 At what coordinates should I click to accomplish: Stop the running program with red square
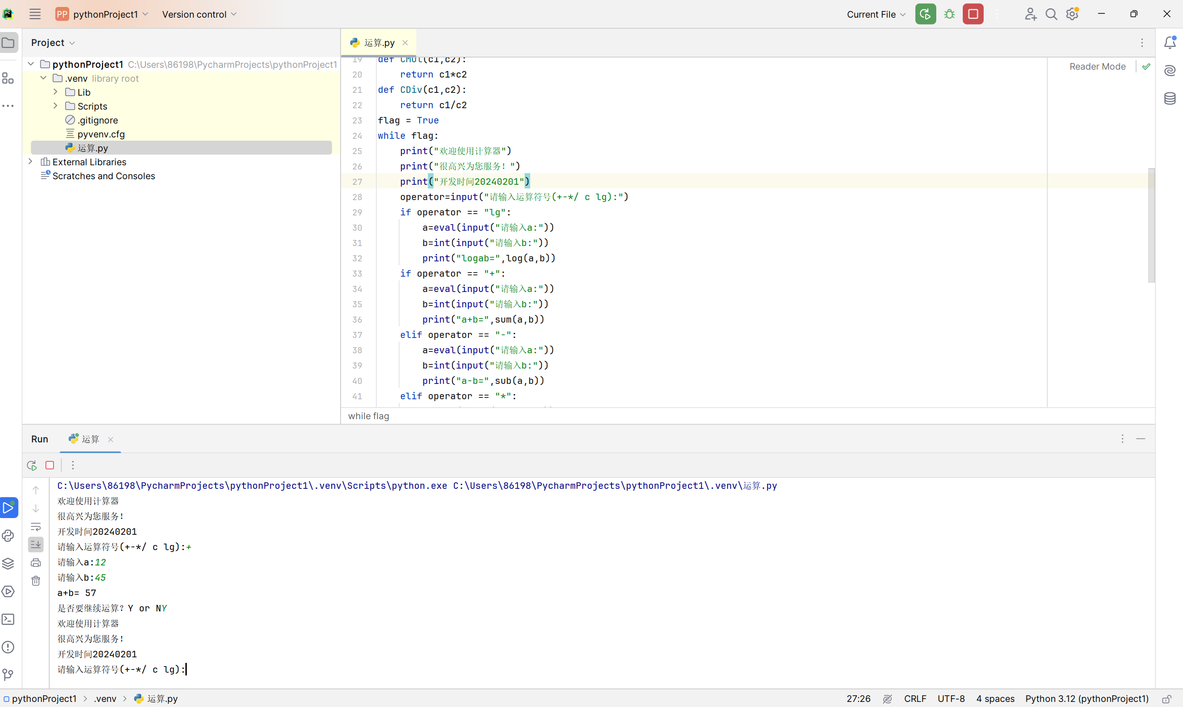pyautogui.click(x=973, y=14)
